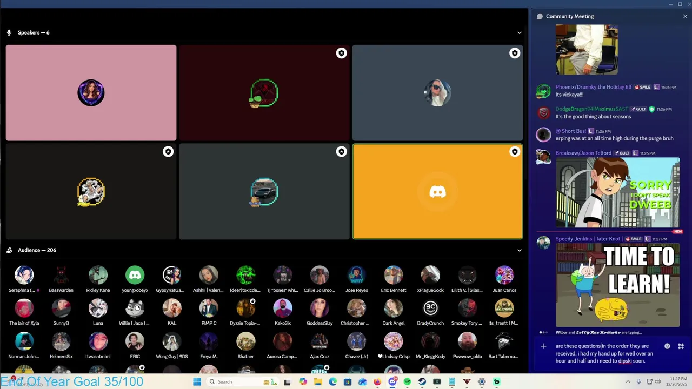
Task: Click moderator badge on the dark red speaker tile
Action: pos(341,53)
